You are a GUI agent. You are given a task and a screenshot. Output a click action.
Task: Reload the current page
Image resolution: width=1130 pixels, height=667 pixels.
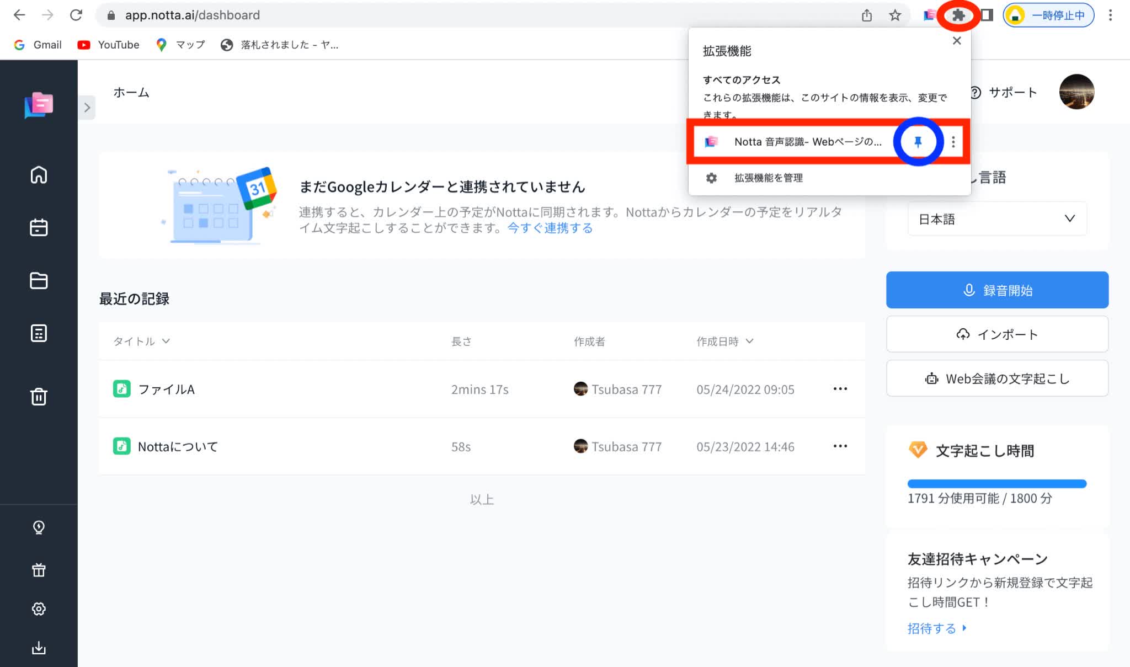(76, 15)
